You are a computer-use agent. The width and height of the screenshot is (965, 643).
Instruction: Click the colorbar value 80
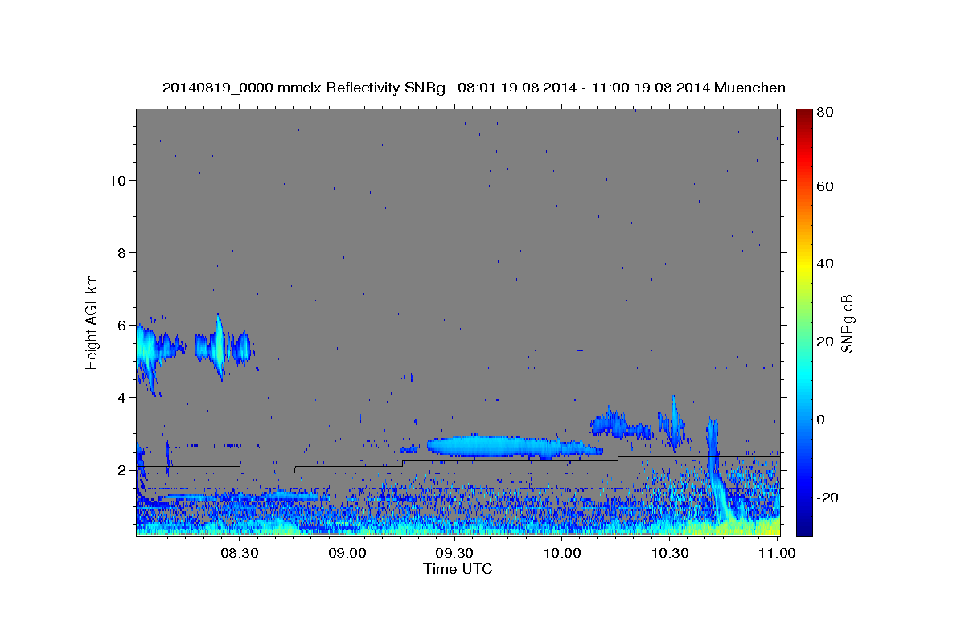coord(825,113)
